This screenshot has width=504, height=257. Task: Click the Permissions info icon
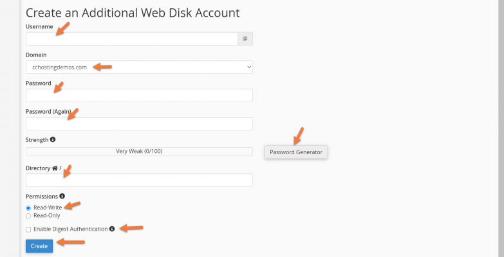point(62,196)
